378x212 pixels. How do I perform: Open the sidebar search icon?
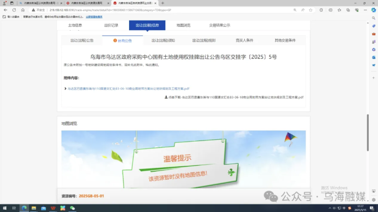(374, 18)
